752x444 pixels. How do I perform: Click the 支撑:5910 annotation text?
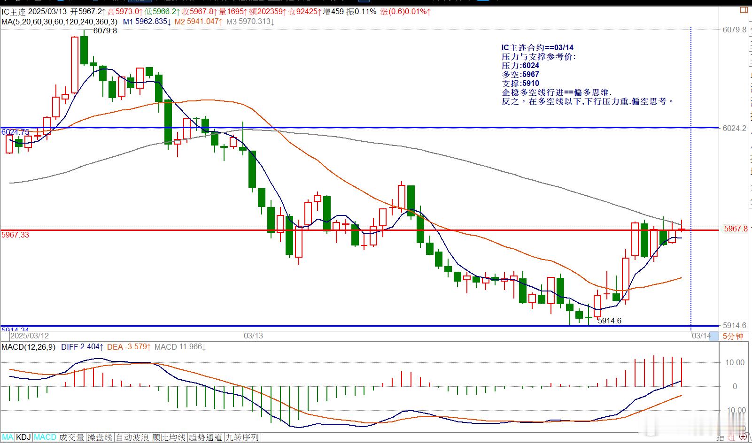point(520,84)
